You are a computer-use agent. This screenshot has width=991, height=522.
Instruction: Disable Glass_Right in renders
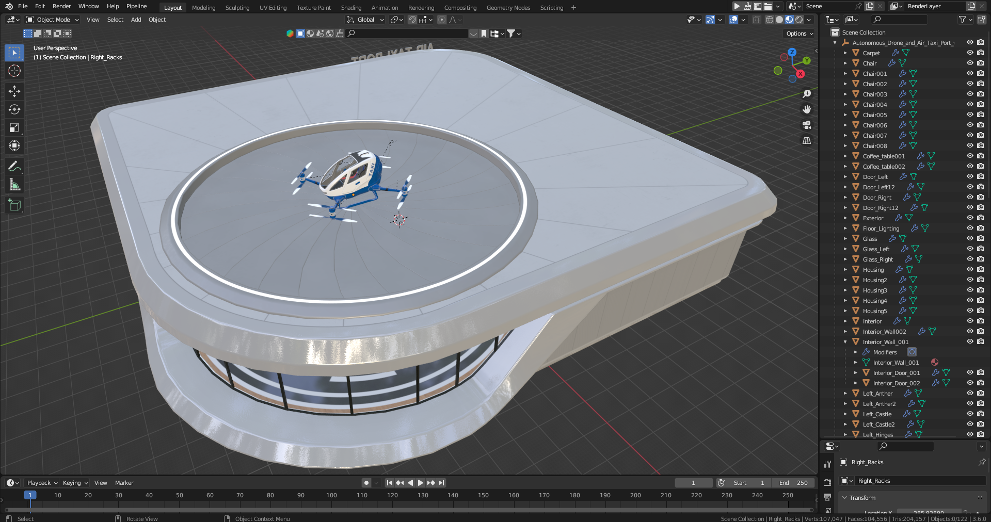pos(981,259)
